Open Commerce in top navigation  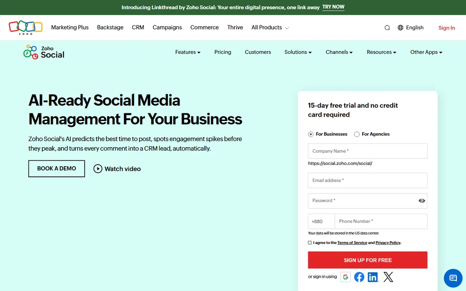pos(205,27)
